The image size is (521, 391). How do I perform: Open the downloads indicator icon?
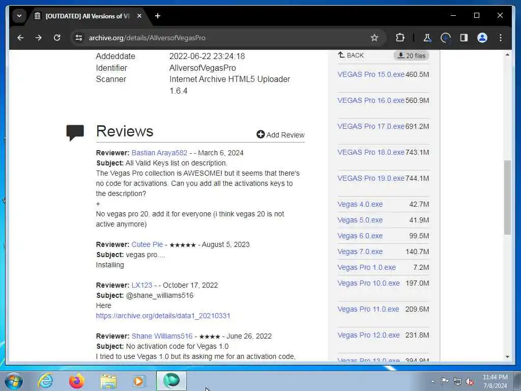(x=445, y=38)
